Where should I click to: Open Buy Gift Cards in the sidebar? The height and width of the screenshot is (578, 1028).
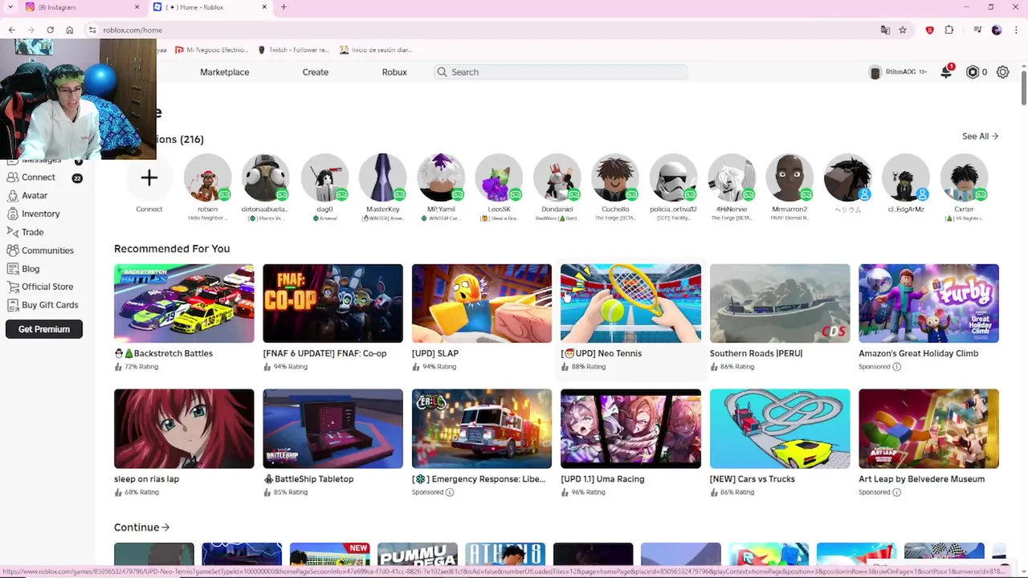(50, 305)
